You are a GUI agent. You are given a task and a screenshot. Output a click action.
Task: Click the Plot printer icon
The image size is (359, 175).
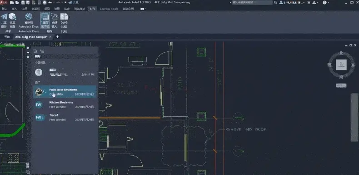(45, 3)
